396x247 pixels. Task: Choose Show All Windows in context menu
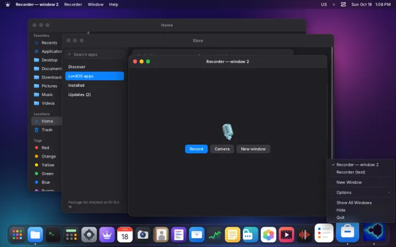point(361,203)
